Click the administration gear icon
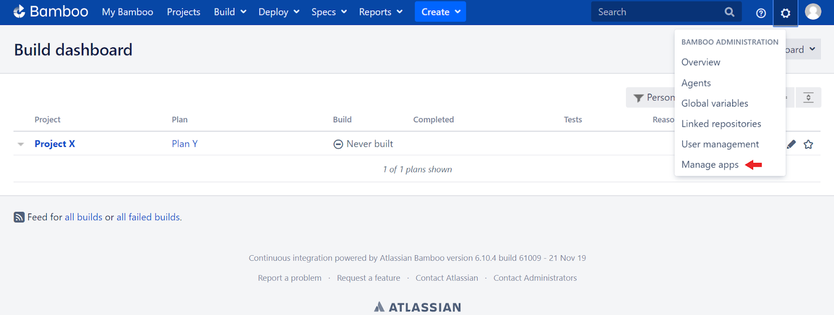The image size is (834, 315). point(786,13)
